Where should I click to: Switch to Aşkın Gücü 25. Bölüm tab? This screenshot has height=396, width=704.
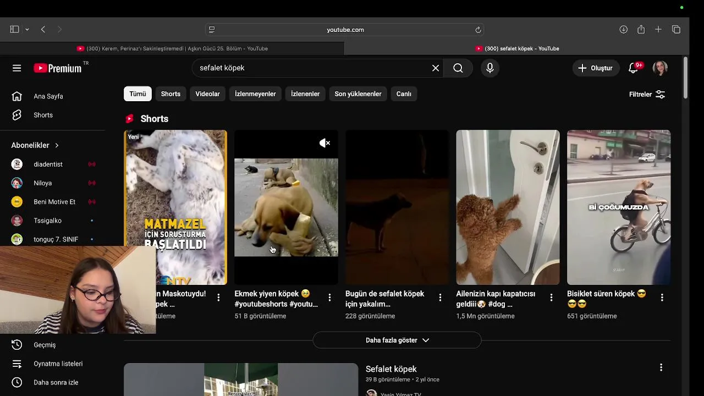[x=172, y=48]
